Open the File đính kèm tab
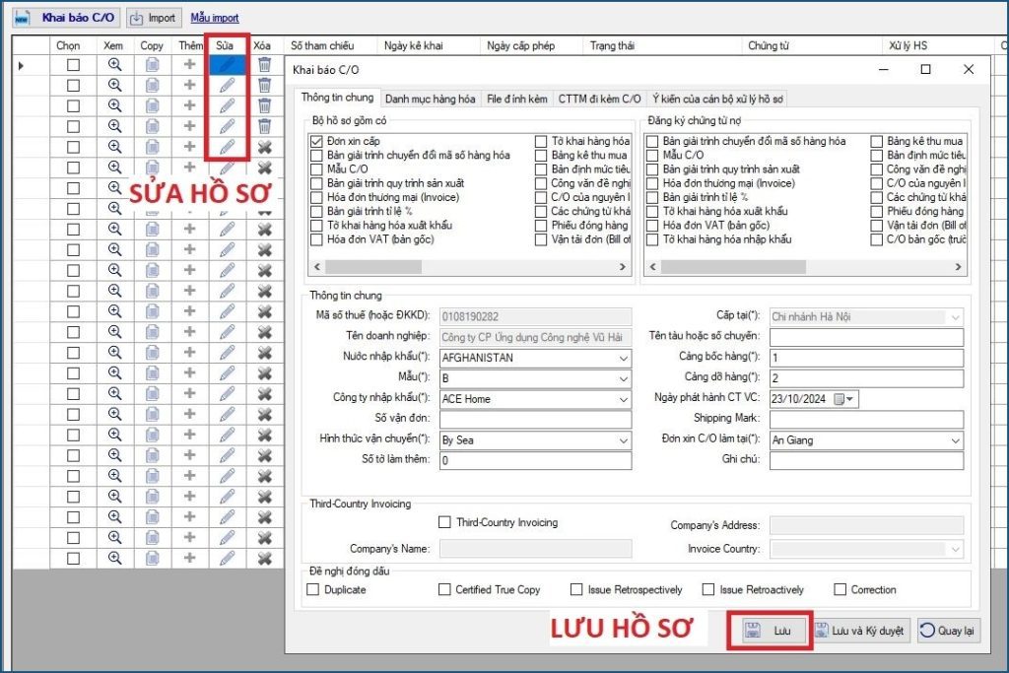The image size is (1009, 673). pyautogui.click(x=516, y=100)
